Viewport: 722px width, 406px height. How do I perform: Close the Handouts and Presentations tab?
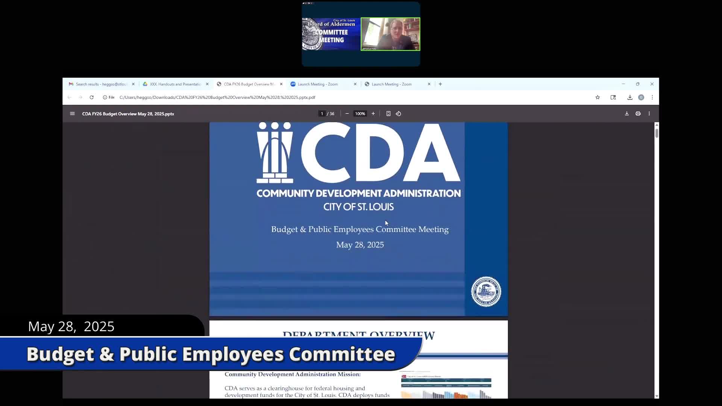click(x=207, y=84)
